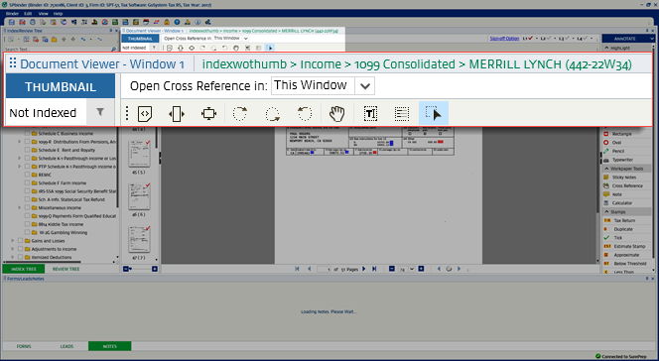659x361 pixels.
Task: Activate the Cross Reference tool
Action: point(627,185)
